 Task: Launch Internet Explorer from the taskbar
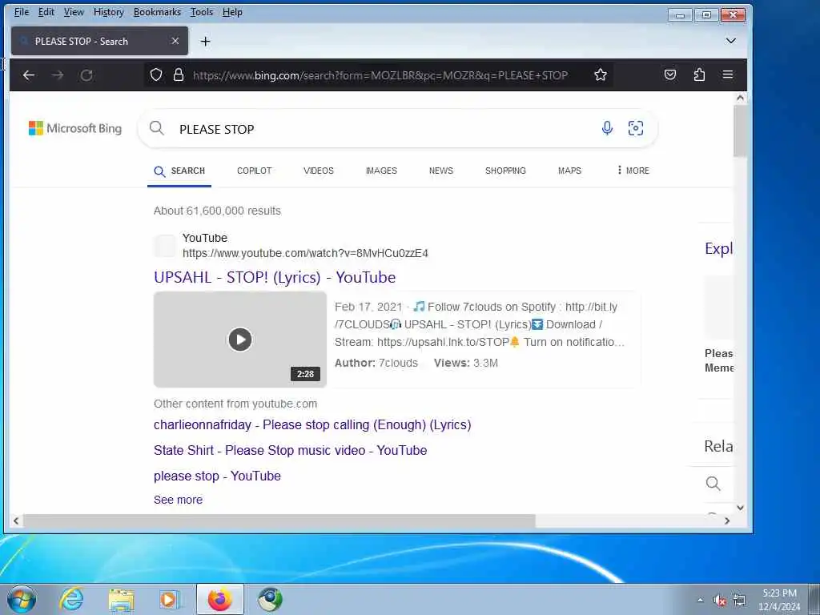71,599
